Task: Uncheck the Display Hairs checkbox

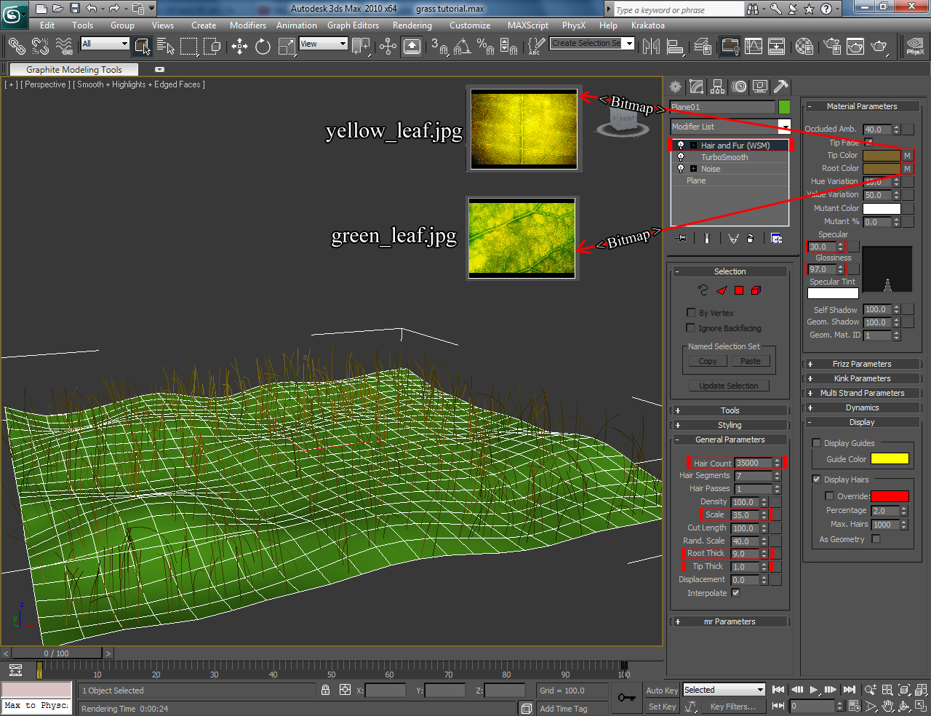Action: 816,480
